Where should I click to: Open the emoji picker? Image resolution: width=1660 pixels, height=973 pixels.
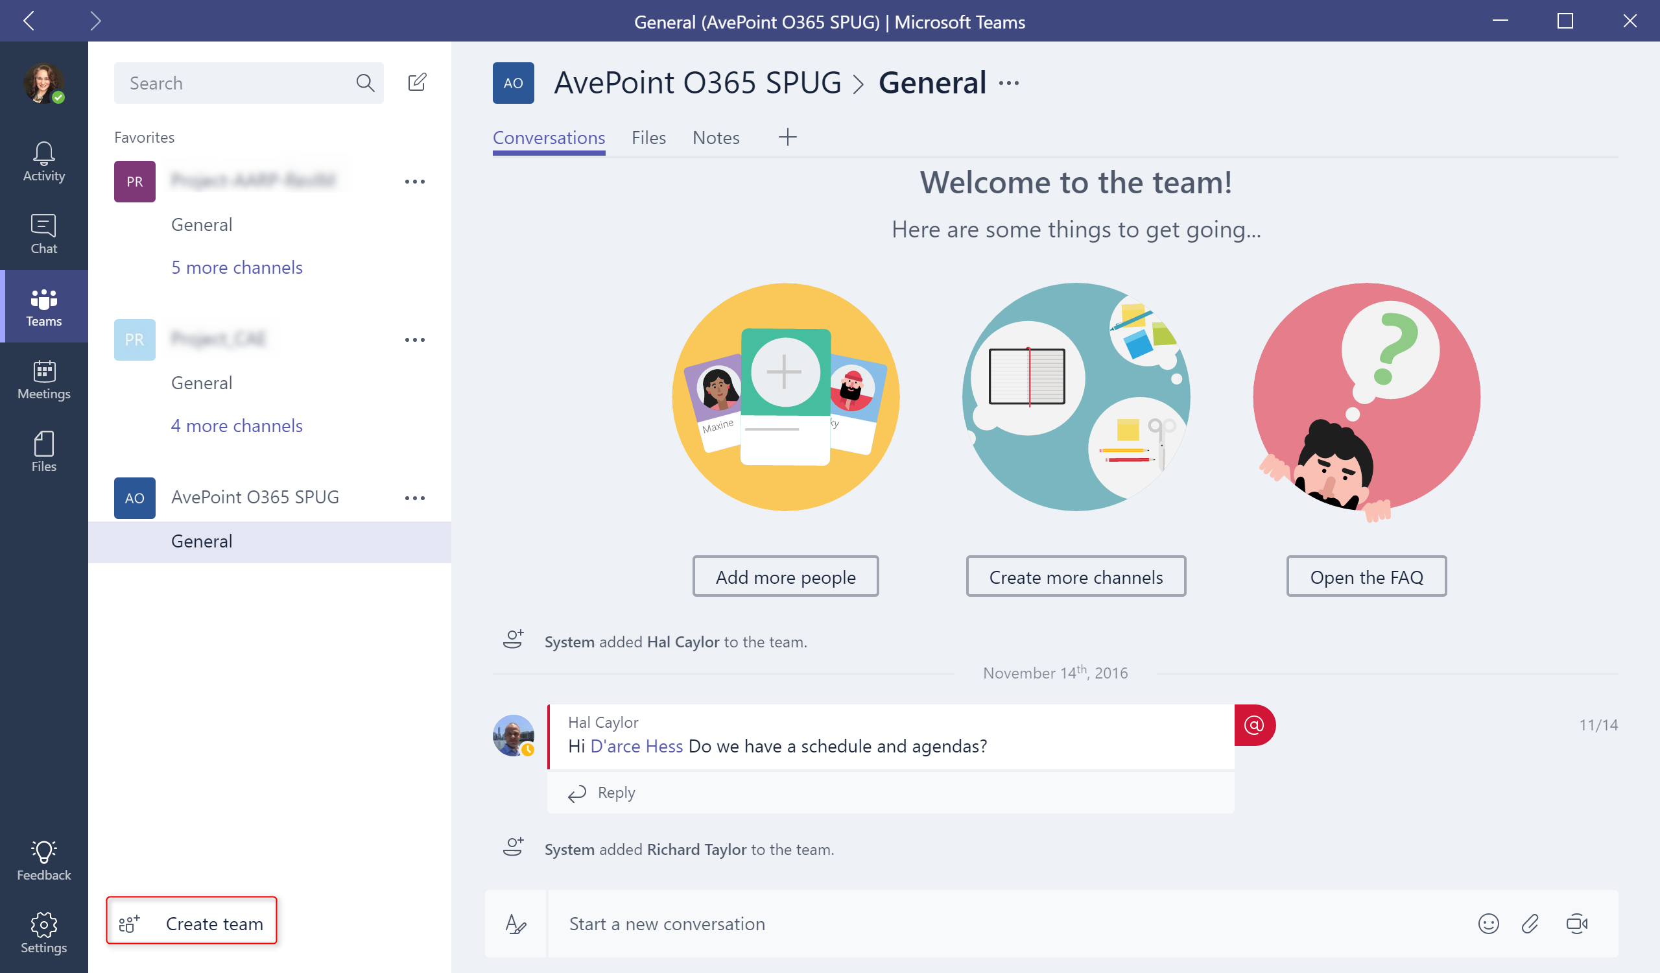click(1488, 924)
